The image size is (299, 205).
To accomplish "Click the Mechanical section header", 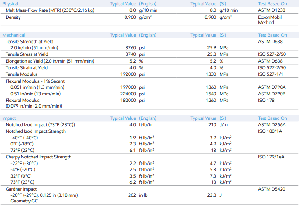I will (x=14, y=35).
